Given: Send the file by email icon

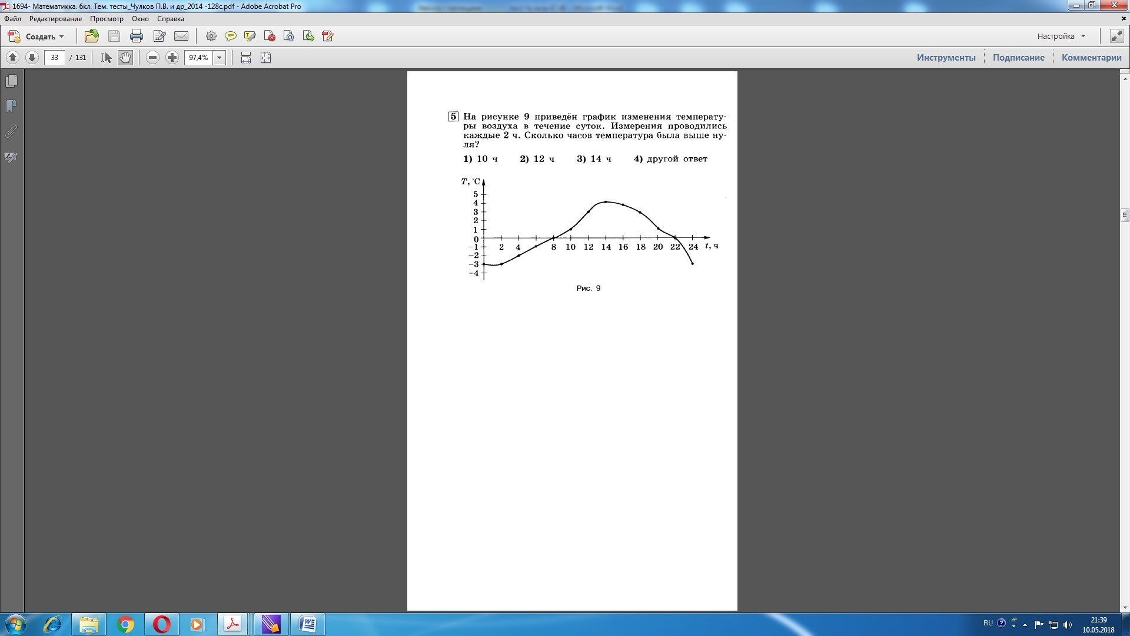Looking at the screenshot, I should tap(181, 37).
